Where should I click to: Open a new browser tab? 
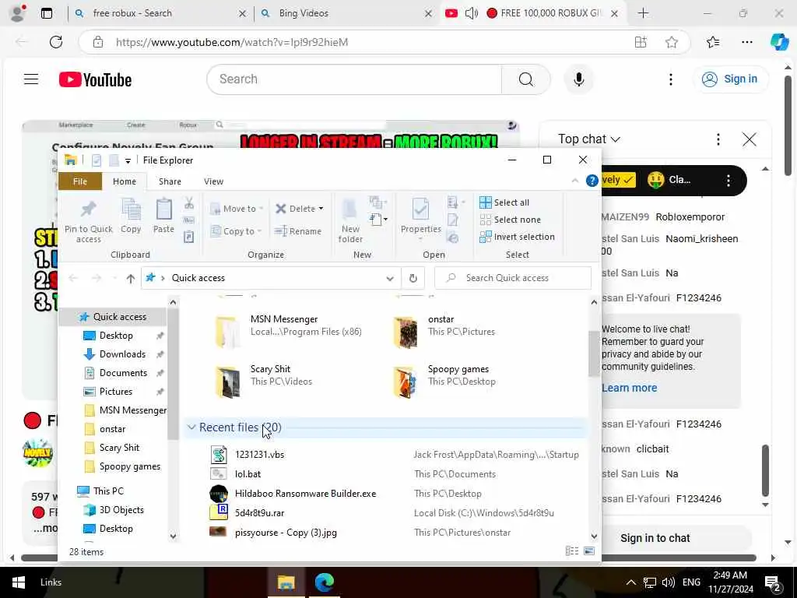643,13
